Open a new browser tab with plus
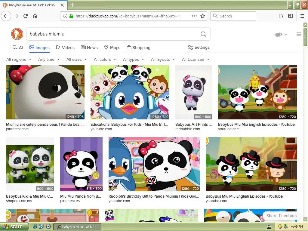The image size is (308, 231). click(72, 5)
